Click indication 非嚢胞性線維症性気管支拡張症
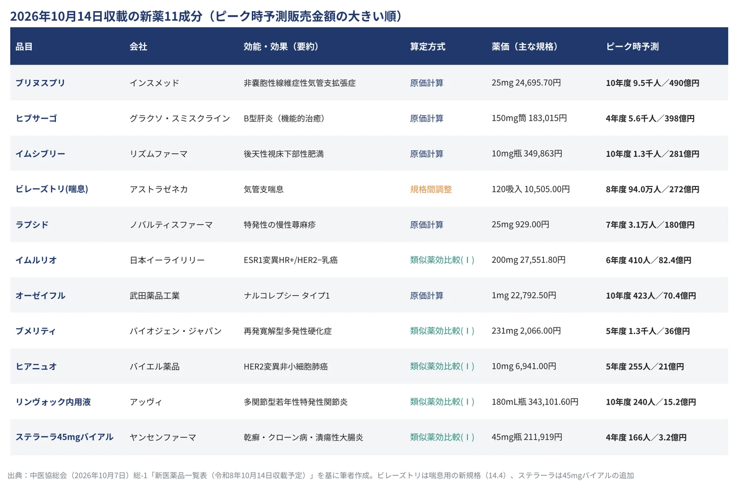Image resolution: width=738 pixels, height=483 pixels. coord(299,83)
